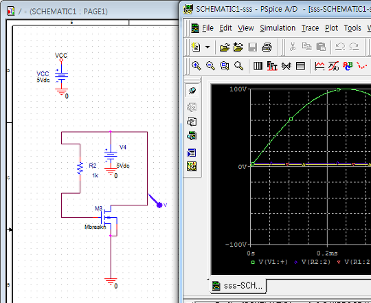Click the PSpice A/D title bar app icon

click(x=188, y=9)
